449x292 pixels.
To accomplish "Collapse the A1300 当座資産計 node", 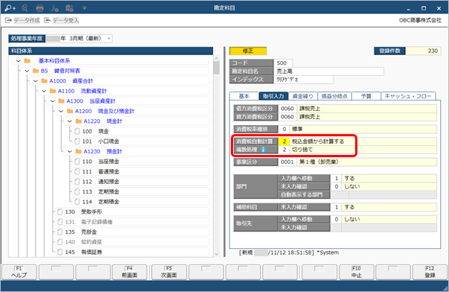I will point(53,101).
